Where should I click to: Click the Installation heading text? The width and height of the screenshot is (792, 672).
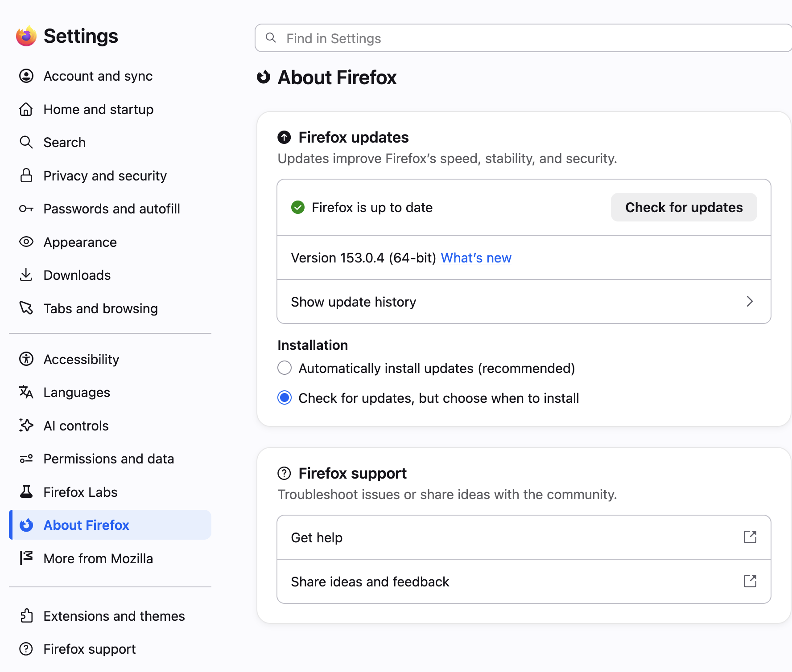[x=312, y=345]
